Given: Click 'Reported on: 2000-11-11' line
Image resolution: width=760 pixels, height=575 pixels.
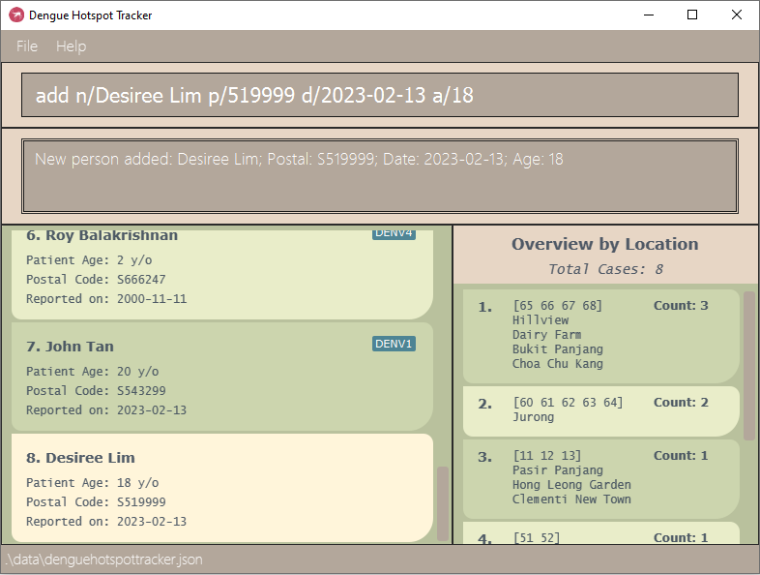Looking at the screenshot, I should 106,299.
